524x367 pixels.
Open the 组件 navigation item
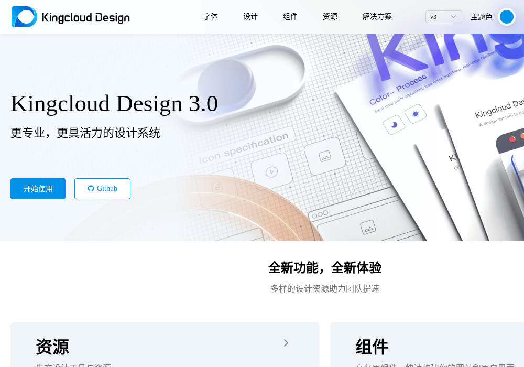coord(290,17)
